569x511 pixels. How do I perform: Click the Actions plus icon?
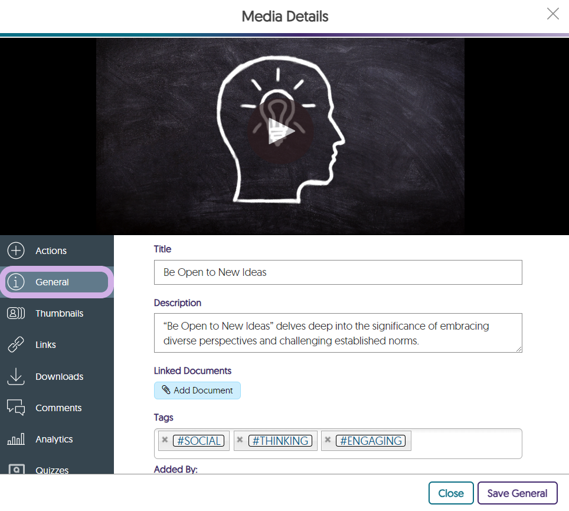click(x=16, y=250)
